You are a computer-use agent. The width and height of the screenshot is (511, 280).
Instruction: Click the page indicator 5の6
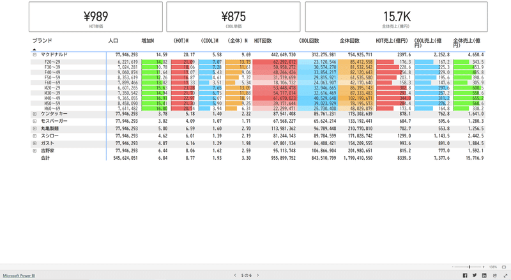point(247,276)
